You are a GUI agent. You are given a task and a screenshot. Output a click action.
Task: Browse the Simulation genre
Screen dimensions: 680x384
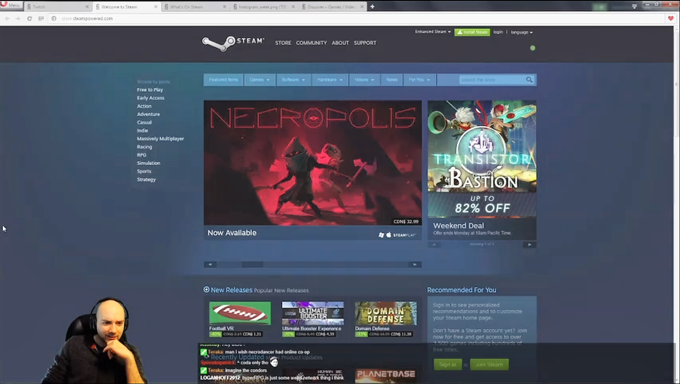click(149, 164)
